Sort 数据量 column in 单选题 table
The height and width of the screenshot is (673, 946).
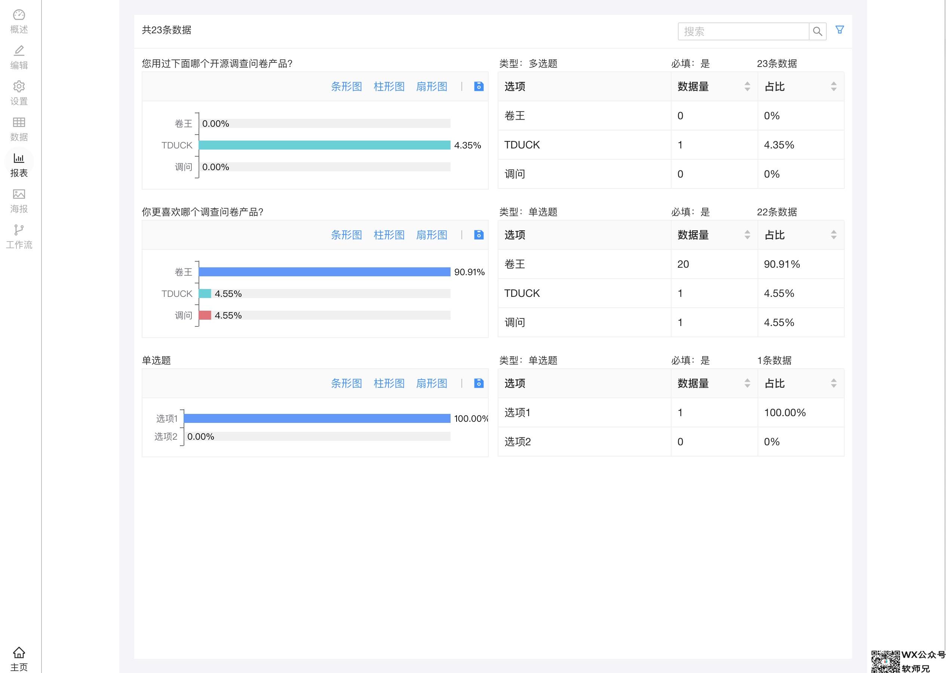tap(747, 383)
